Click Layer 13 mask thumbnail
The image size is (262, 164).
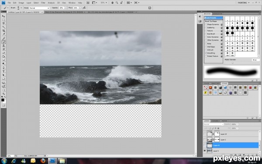coord(217,134)
